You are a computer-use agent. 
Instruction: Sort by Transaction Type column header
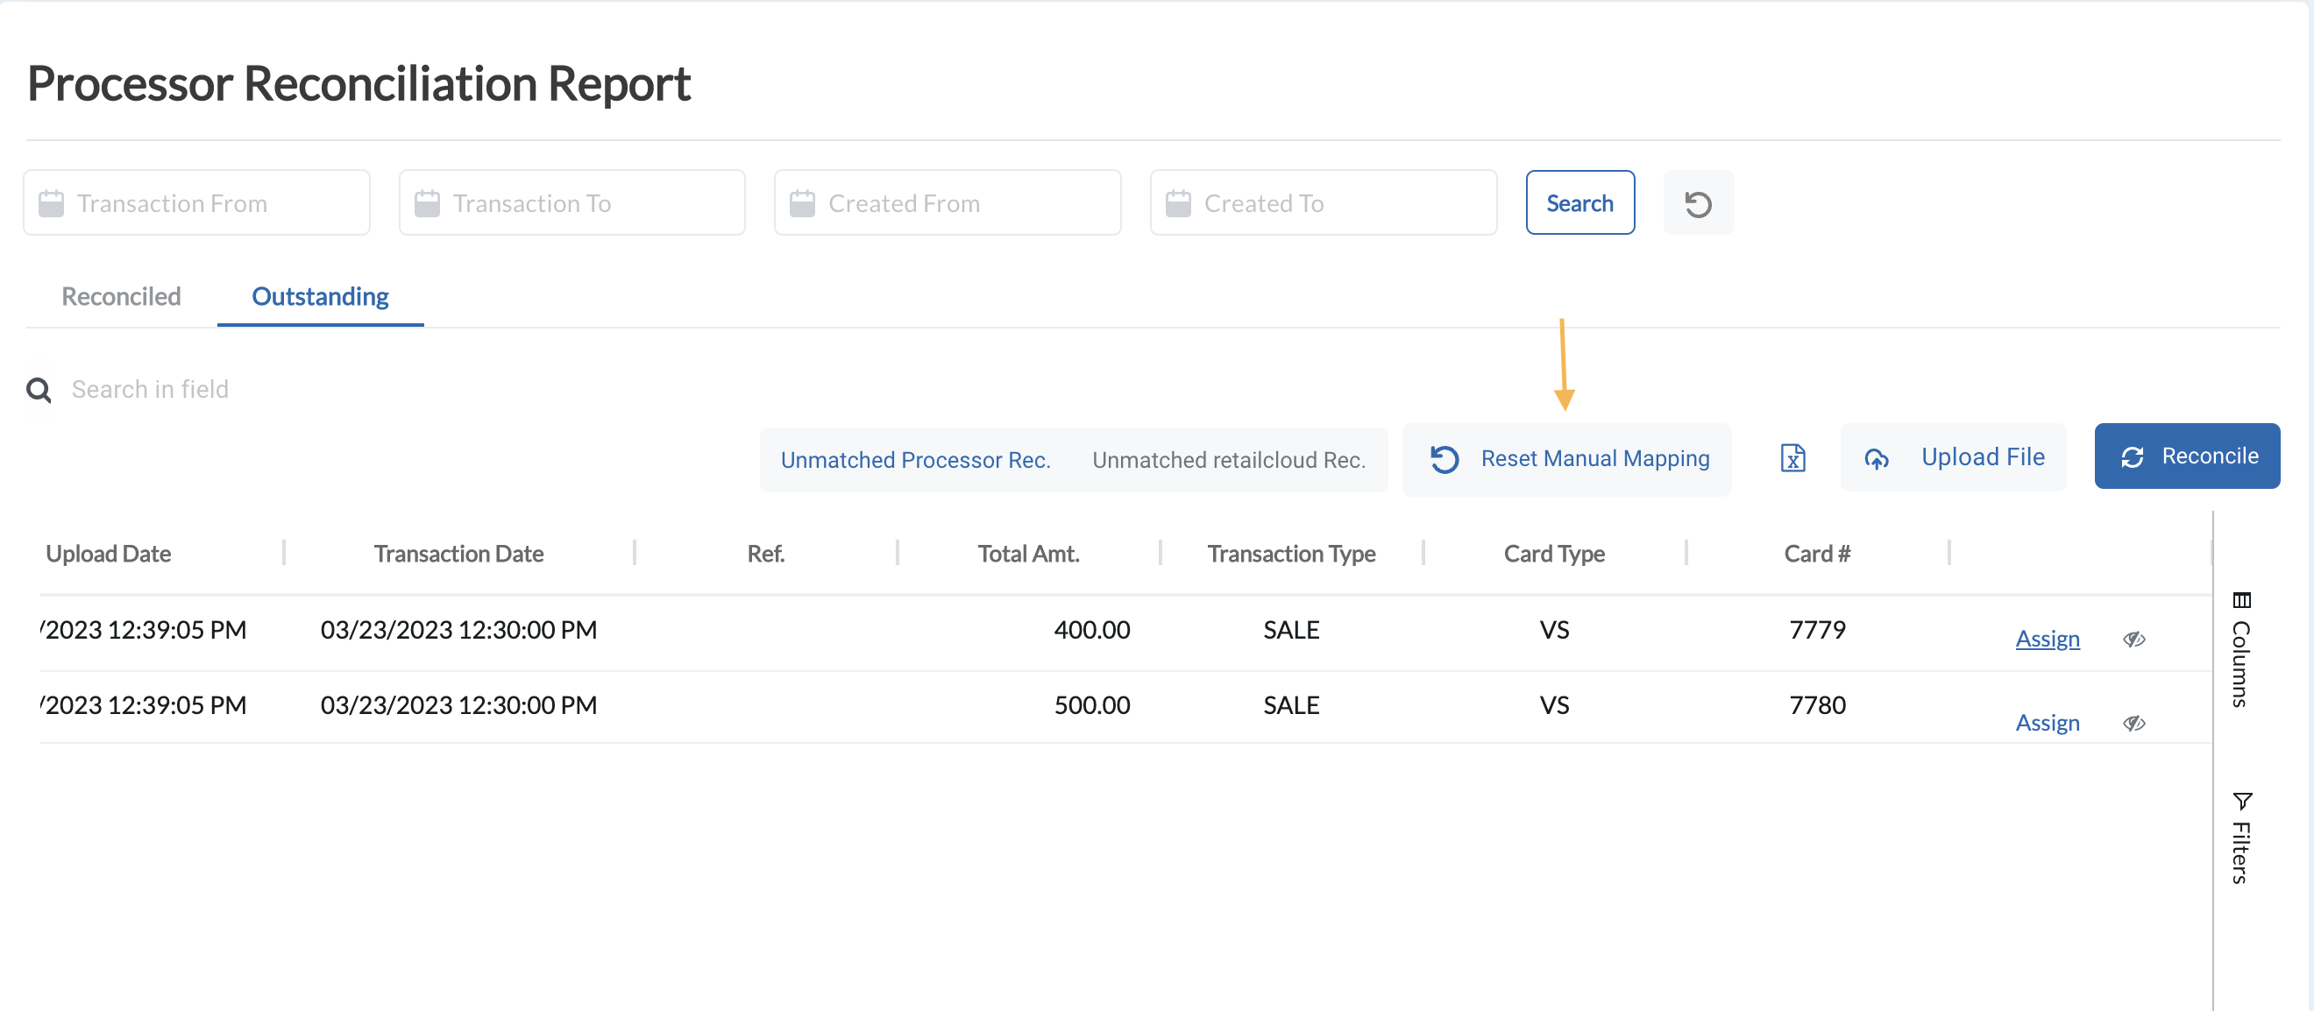click(x=1291, y=554)
